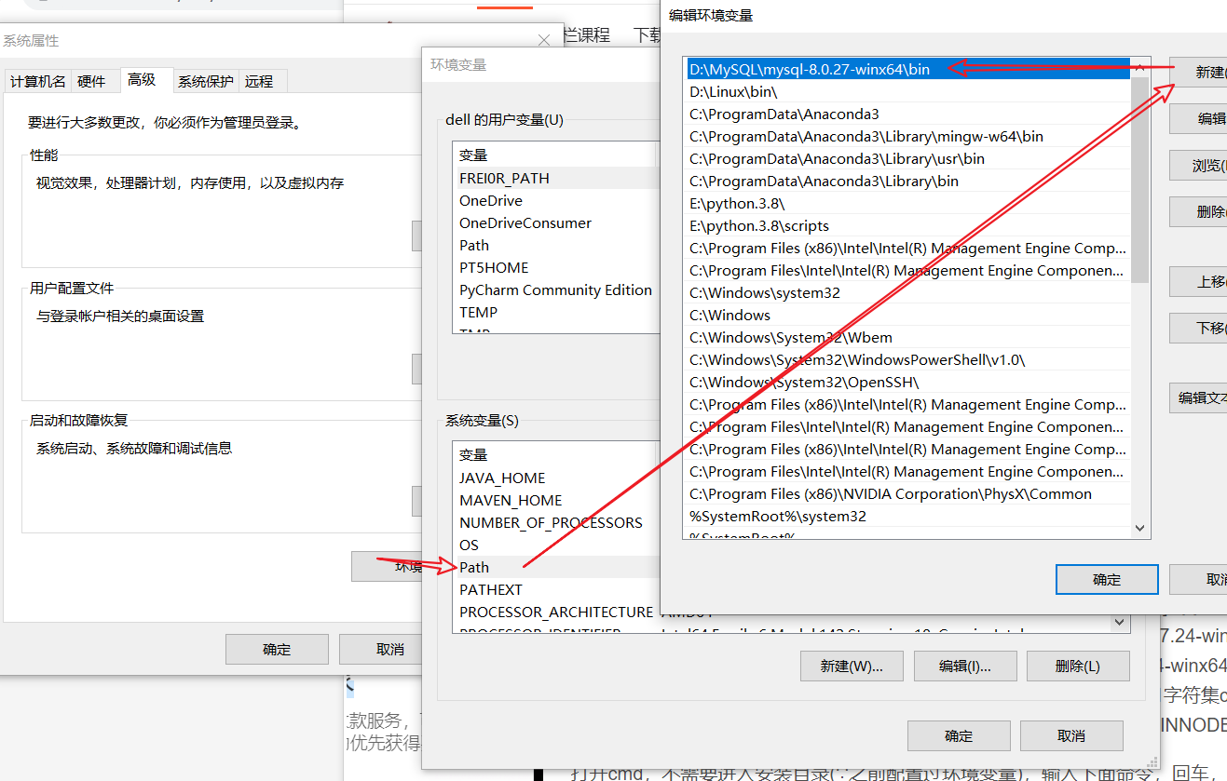Click 取消 in the 环境变量 dialog
The width and height of the screenshot is (1227, 781).
pos(1071,735)
